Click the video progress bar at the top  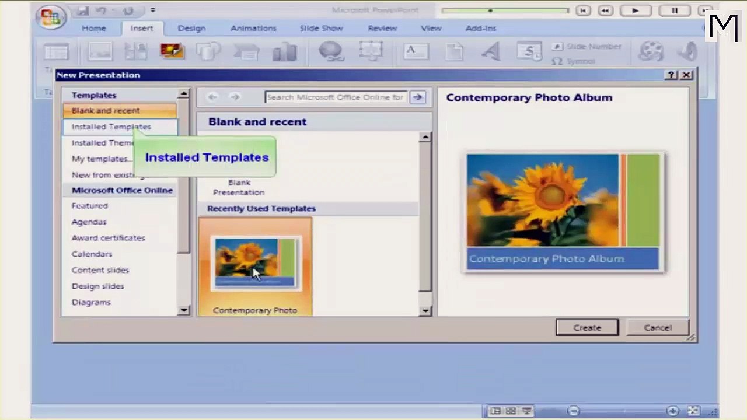pyautogui.click(x=505, y=10)
